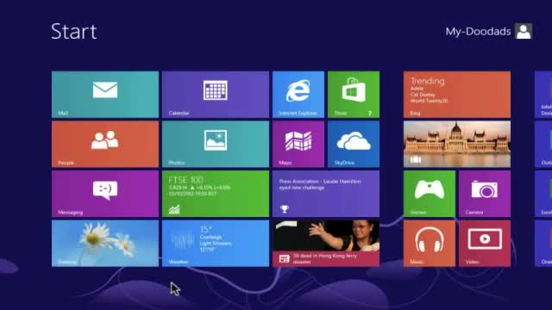Open the Camera tile

(x=485, y=194)
